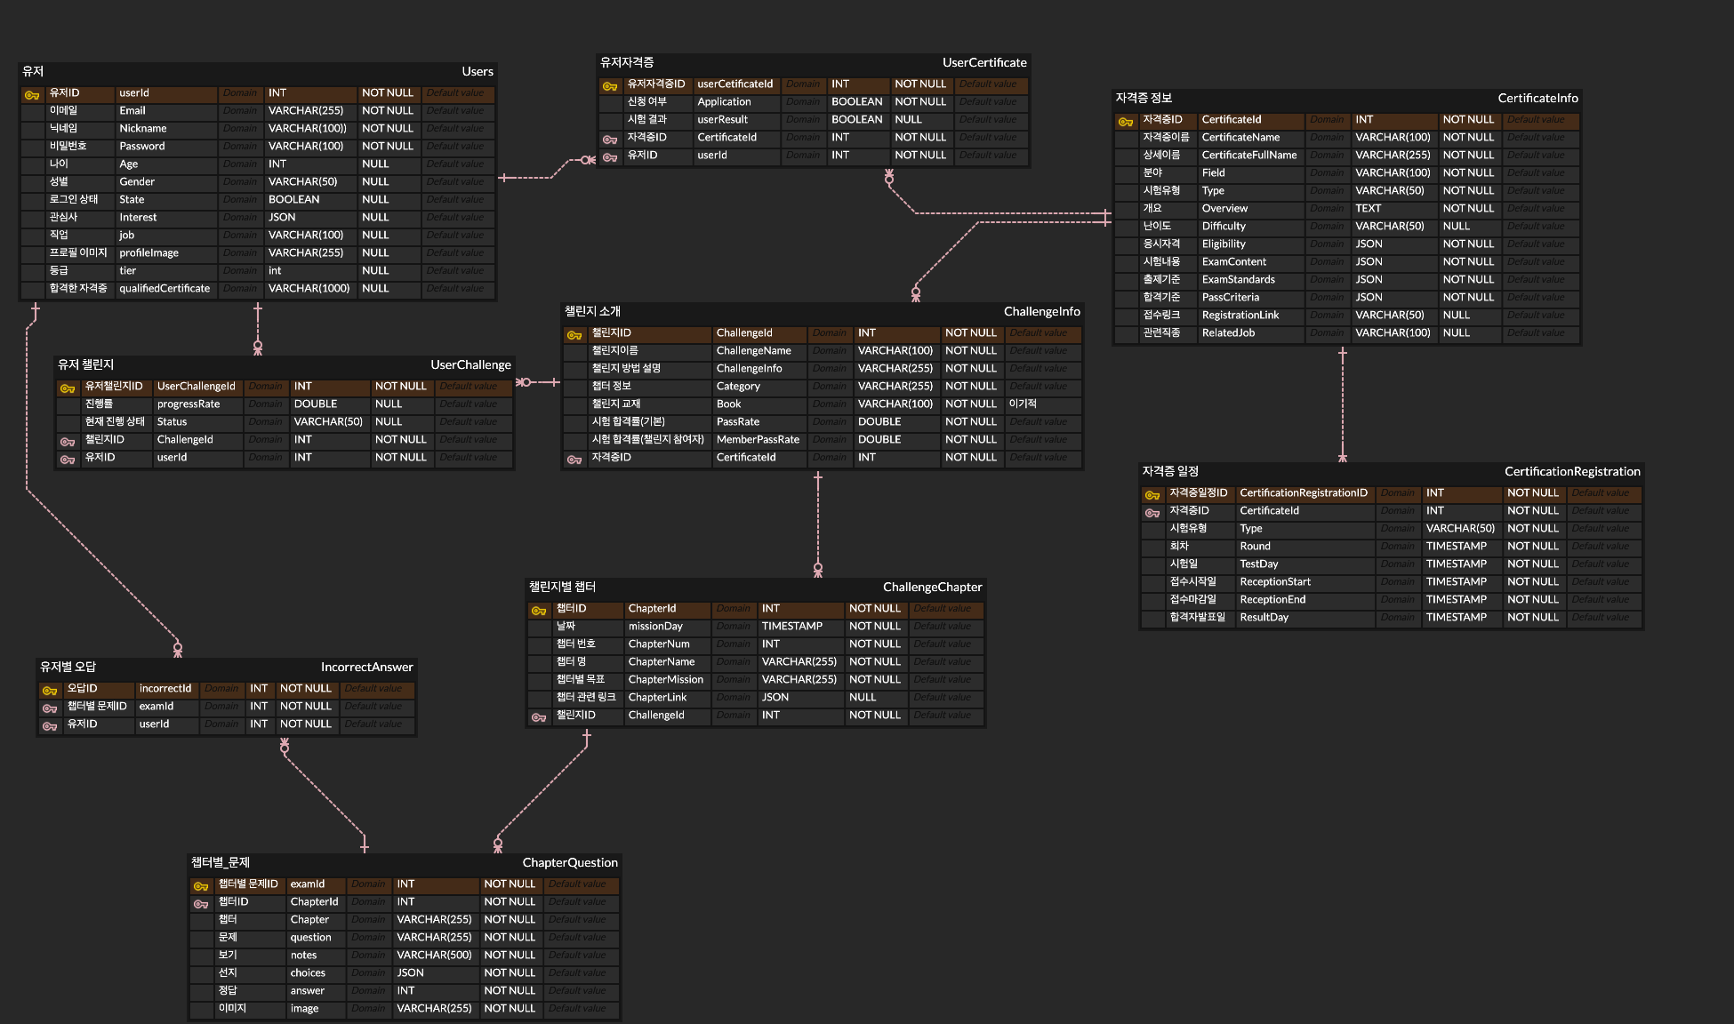Click foreign key icon of ChallengeId in UserChallenge
Viewport: 1734px width, 1024px height.
pyautogui.click(x=68, y=441)
